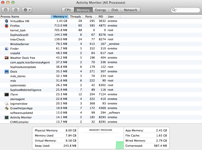Click the Quit Process toolbar button
The height and width of the screenshot is (150, 202).
(x=6, y=10)
